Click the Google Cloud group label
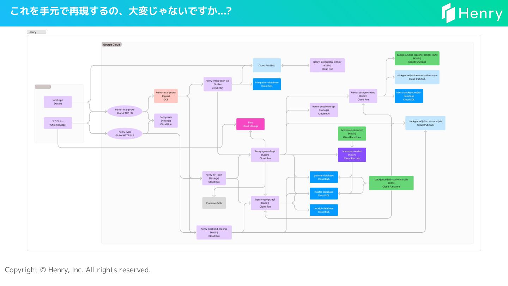Viewport: 508px width, 286px height. coord(111,44)
